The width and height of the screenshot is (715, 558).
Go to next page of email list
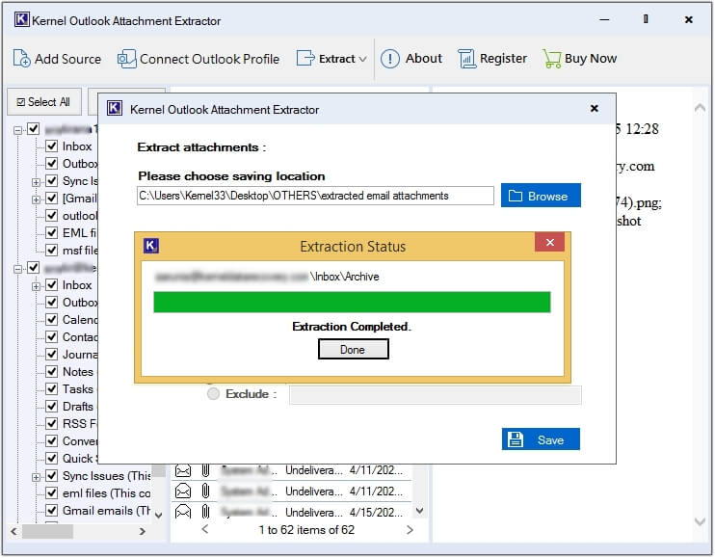pyautogui.click(x=410, y=529)
